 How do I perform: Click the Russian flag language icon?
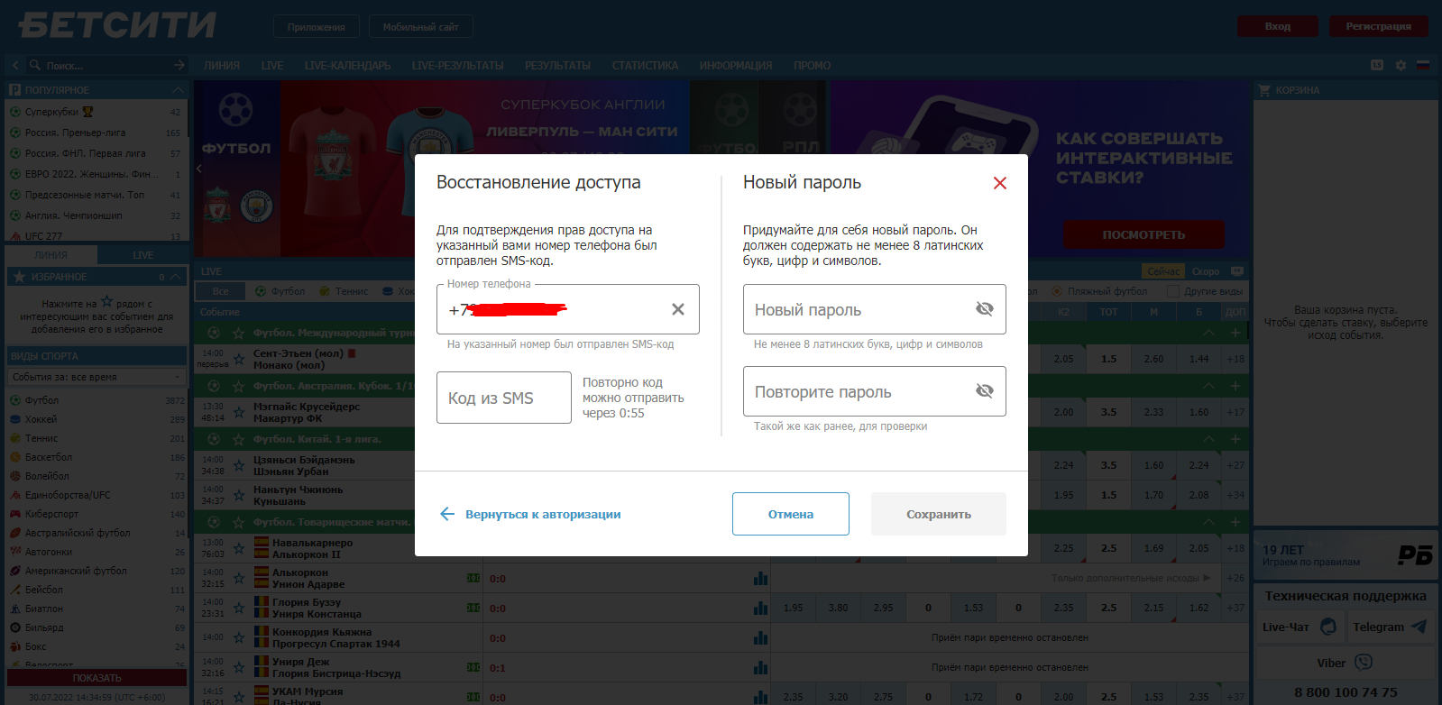[x=1423, y=66]
